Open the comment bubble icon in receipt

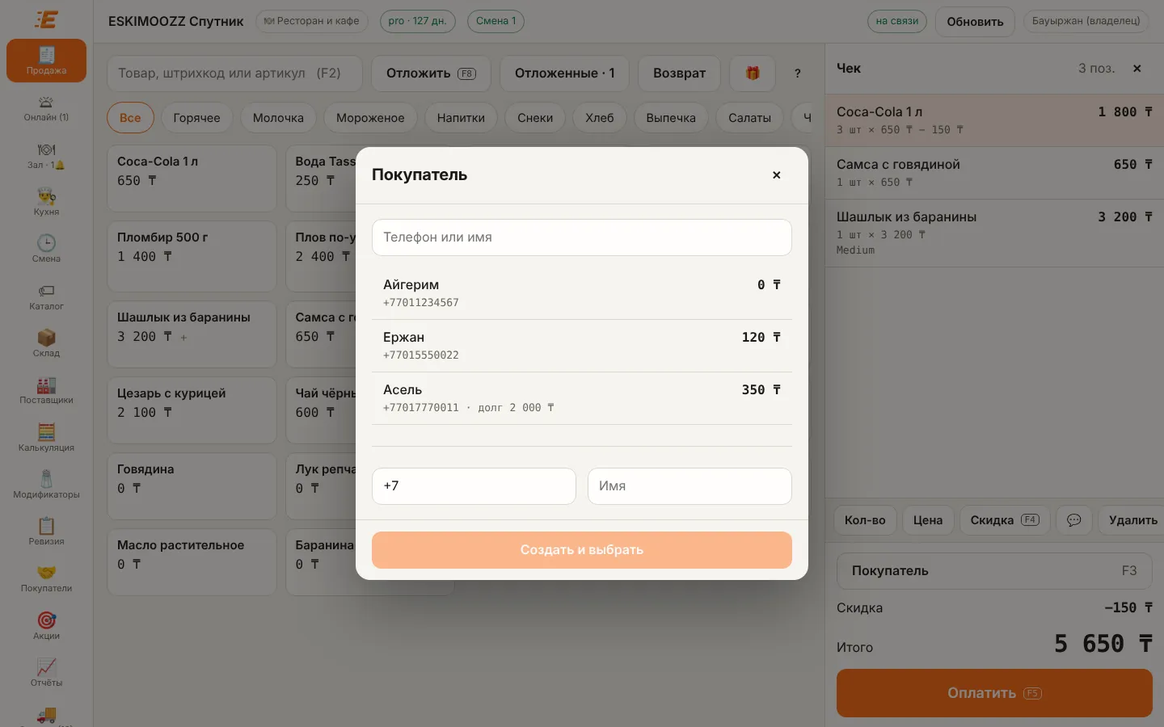tap(1073, 520)
